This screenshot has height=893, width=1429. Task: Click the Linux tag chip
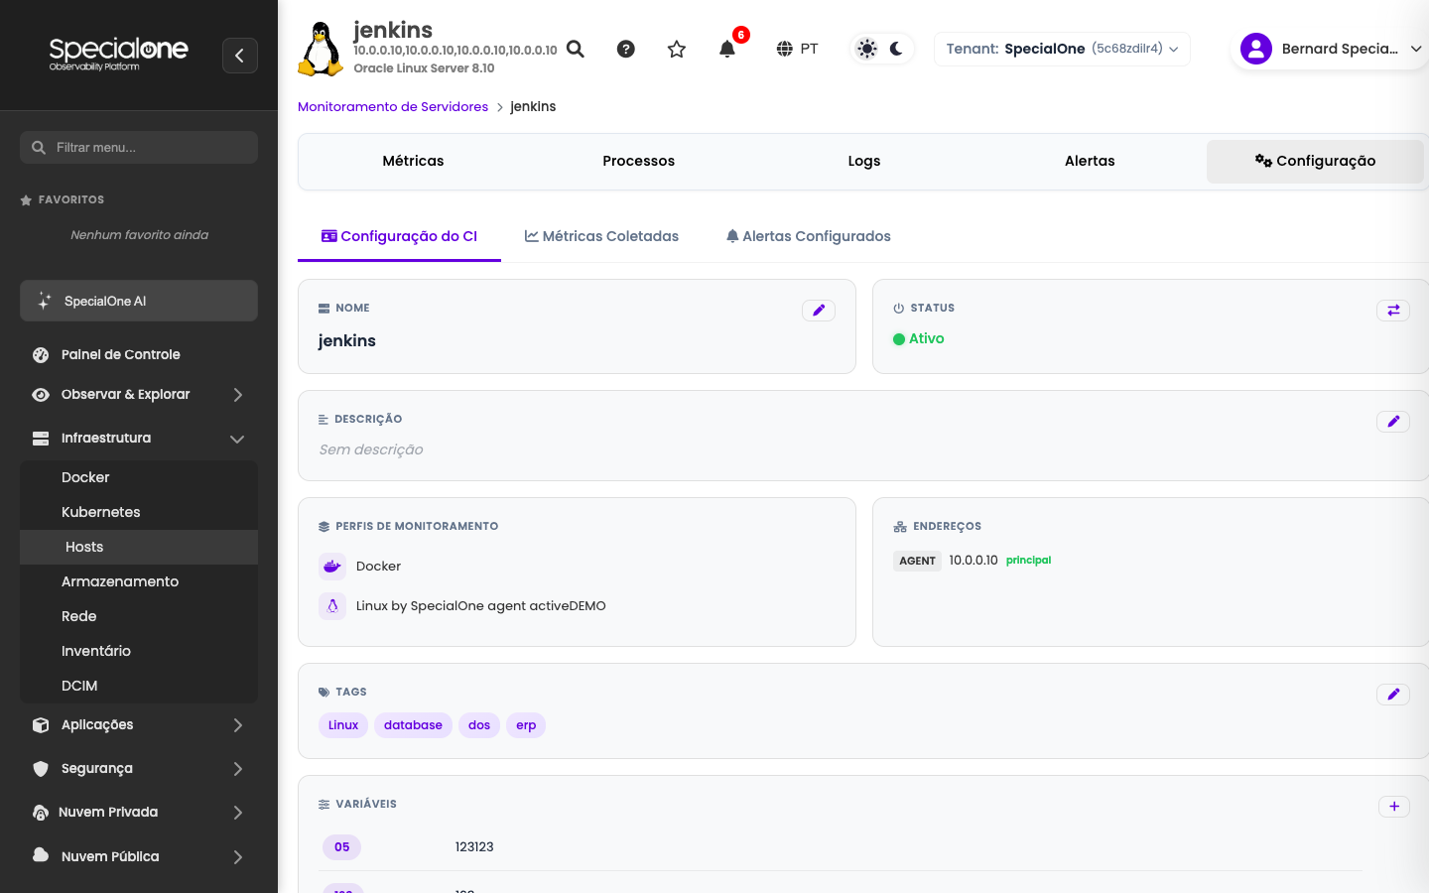(343, 725)
